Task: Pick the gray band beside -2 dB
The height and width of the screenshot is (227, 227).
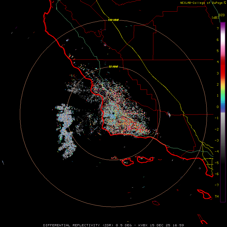Action: (x=223, y=129)
